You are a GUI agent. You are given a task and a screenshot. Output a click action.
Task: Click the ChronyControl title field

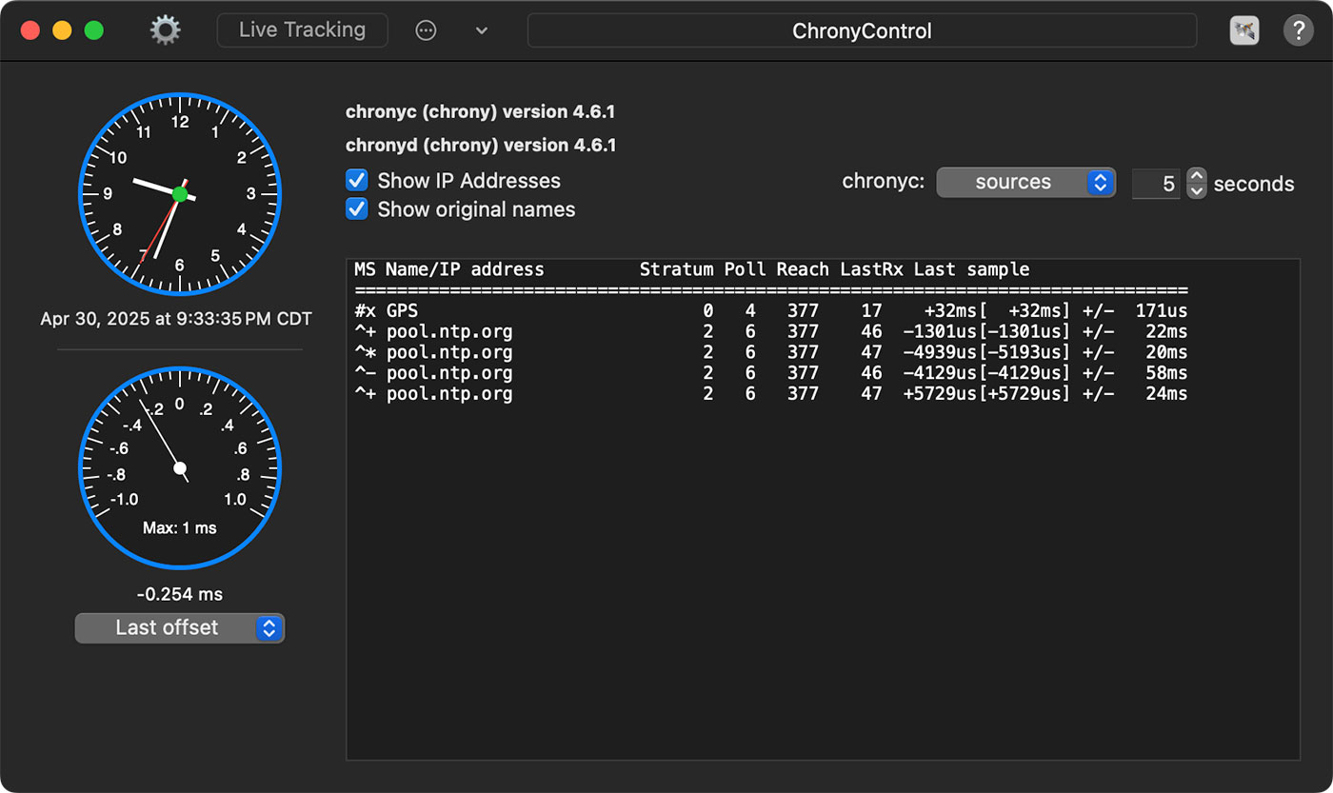tap(862, 30)
